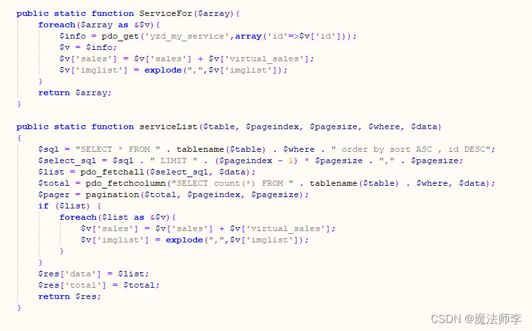This screenshot has height=331, width=532.
Task: Click the 'return $res;' statement
Action: 69,296
